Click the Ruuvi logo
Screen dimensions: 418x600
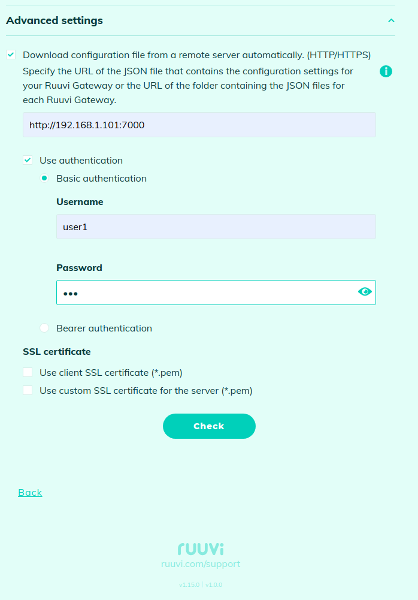[201, 548]
